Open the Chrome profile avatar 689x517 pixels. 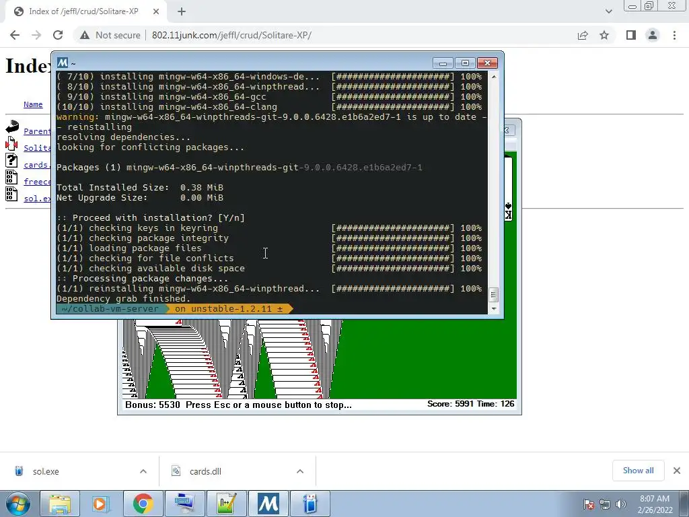coord(653,35)
